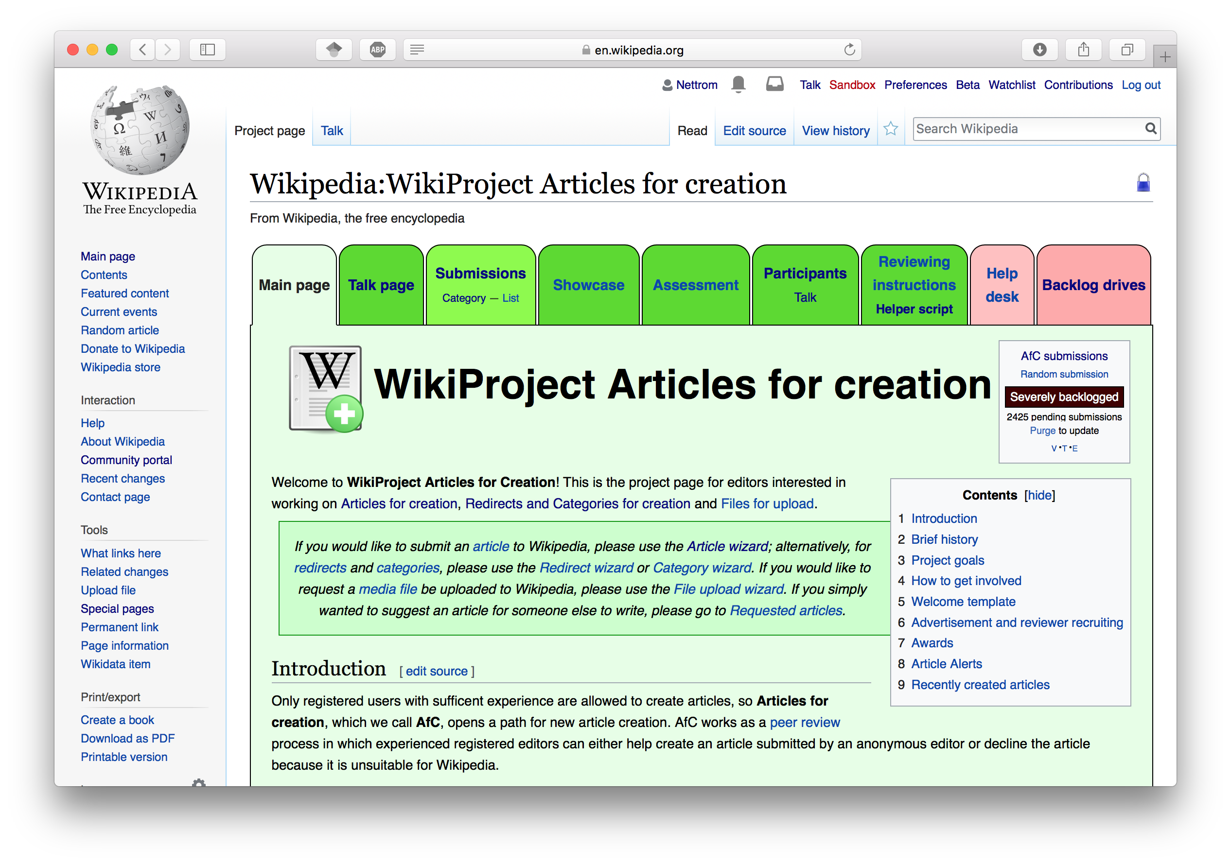This screenshot has height=864, width=1231.
Task: Open the Contributions link
Action: click(x=1078, y=85)
